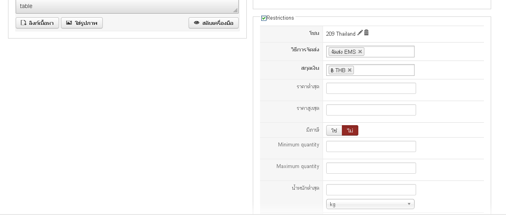Image resolution: width=506 pixels, height=215 pixels.
Task: Click the document icon on ลิงก์เนื้อหา button
Action: (x=24, y=23)
